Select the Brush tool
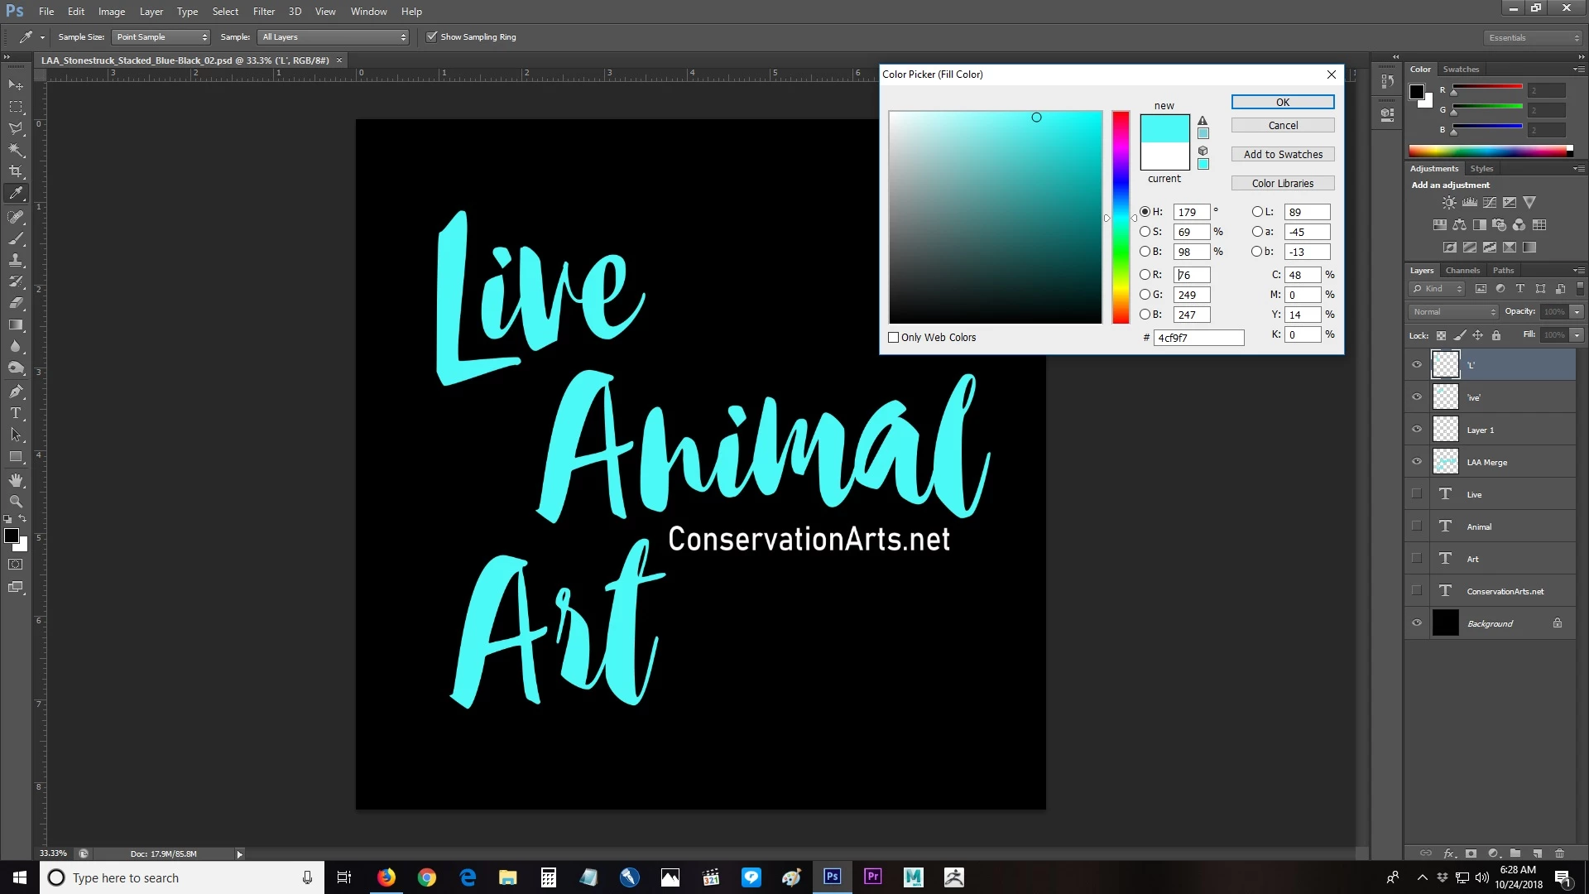Image resolution: width=1589 pixels, height=894 pixels. coord(16,238)
